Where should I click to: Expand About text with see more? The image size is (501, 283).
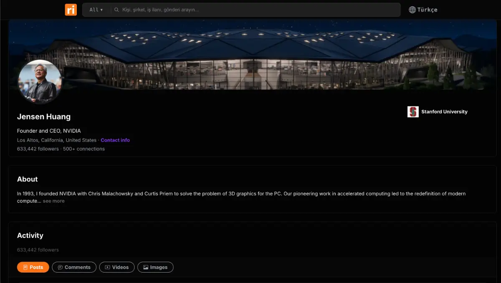[53, 201]
